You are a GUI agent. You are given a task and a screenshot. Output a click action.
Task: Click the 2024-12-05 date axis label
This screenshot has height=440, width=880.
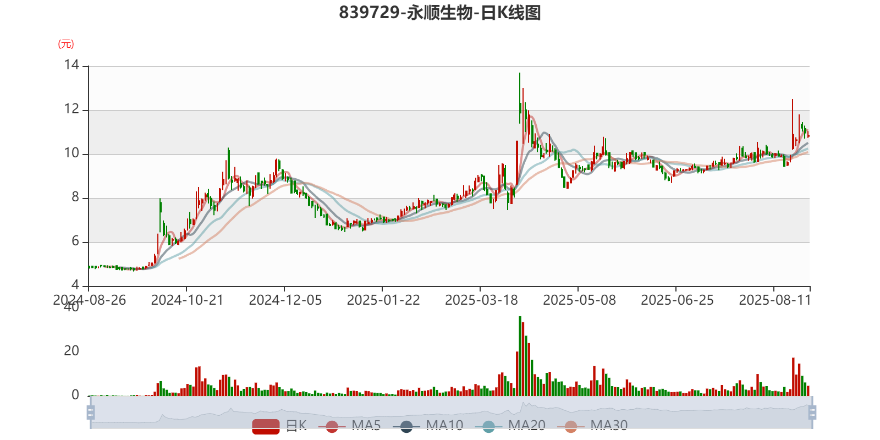285,300
